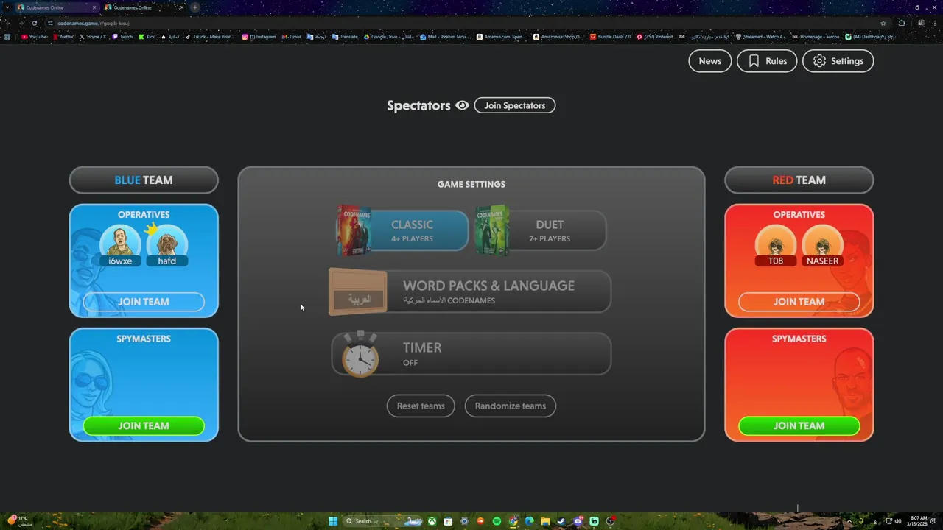Join red team as spymaster

(799, 425)
